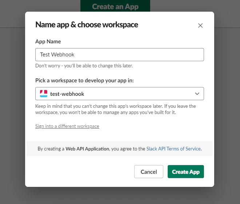This screenshot has height=204, width=240.
Task: Click the App Name input field
Action: click(120, 55)
